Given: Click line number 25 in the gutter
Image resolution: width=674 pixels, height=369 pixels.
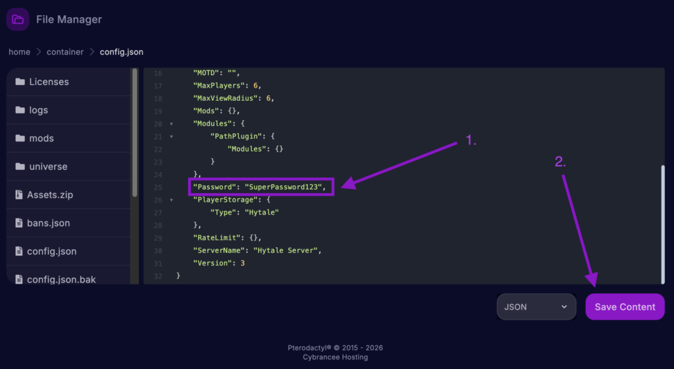Looking at the screenshot, I should click(158, 188).
